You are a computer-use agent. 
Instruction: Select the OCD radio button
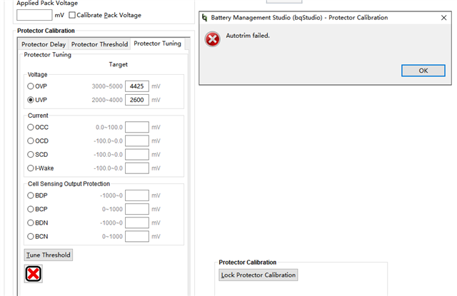[x=31, y=141]
